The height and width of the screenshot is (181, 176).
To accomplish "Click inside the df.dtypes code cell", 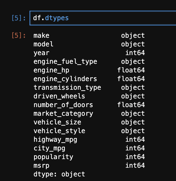I will pos(102,18).
